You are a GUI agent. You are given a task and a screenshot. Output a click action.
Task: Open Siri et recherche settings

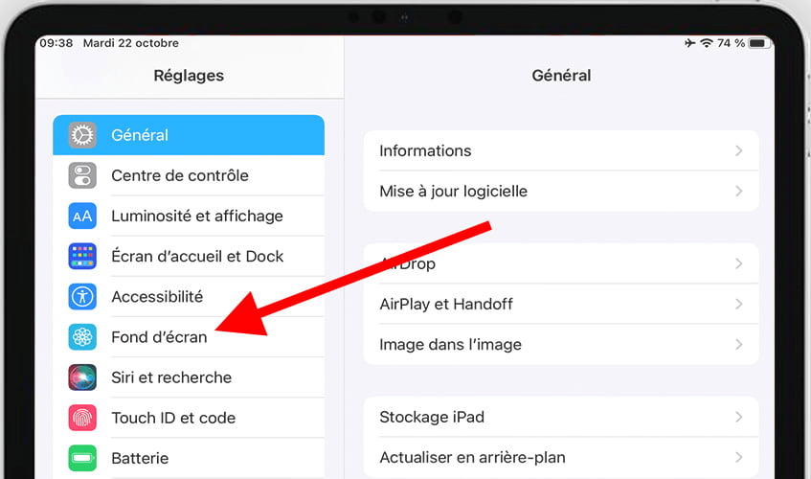point(189,377)
